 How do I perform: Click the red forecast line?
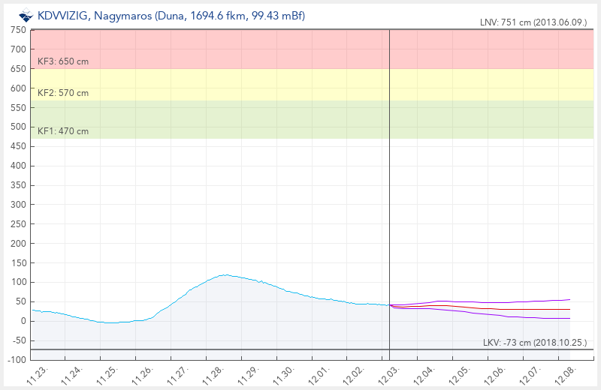(x=488, y=308)
